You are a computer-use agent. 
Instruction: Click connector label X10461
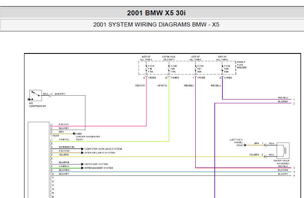click(x=175, y=78)
